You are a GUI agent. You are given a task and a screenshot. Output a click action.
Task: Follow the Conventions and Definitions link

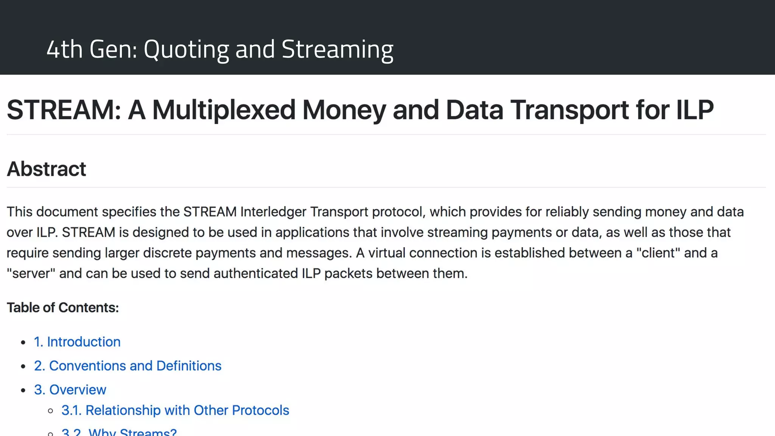(128, 366)
